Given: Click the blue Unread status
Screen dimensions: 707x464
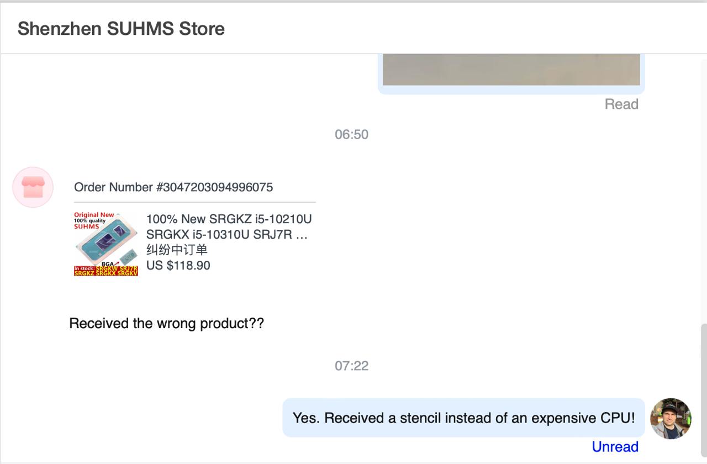Looking at the screenshot, I should 615,447.
